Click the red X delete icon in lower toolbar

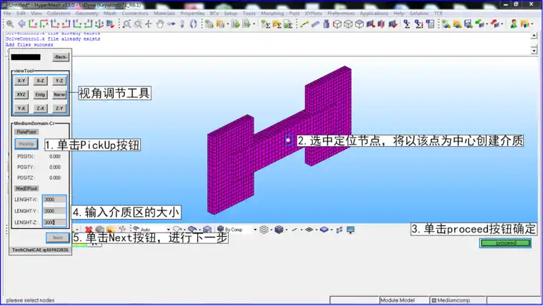89,229
